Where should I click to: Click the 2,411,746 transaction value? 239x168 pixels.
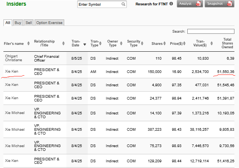[x=200, y=98]
